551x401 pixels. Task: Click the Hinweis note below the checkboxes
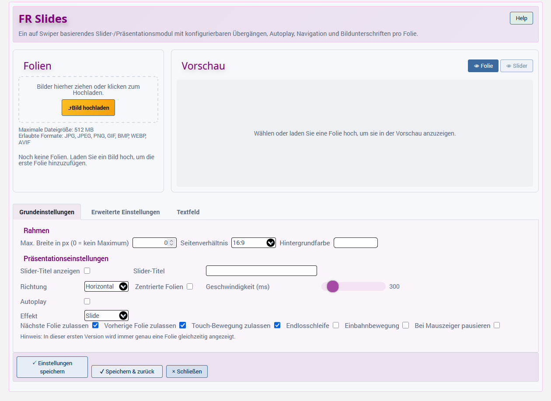pyautogui.click(x=128, y=337)
